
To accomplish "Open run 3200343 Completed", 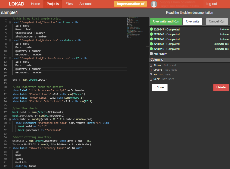I will 167,34.
